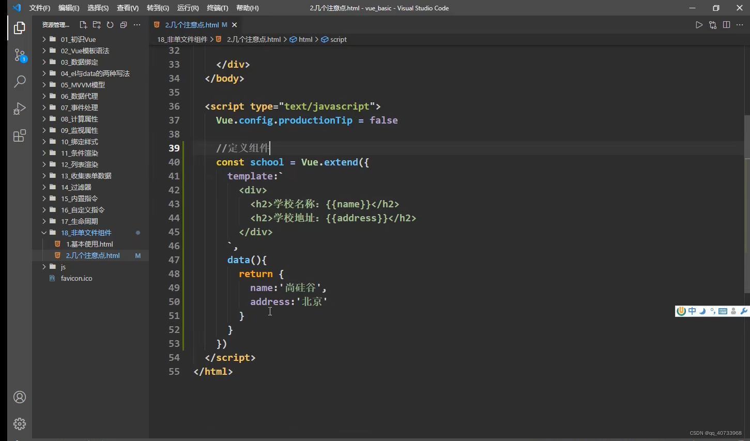Image resolution: width=750 pixels, height=441 pixels.
Task: Open the Extensions view
Action: click(x=20, y=135)
